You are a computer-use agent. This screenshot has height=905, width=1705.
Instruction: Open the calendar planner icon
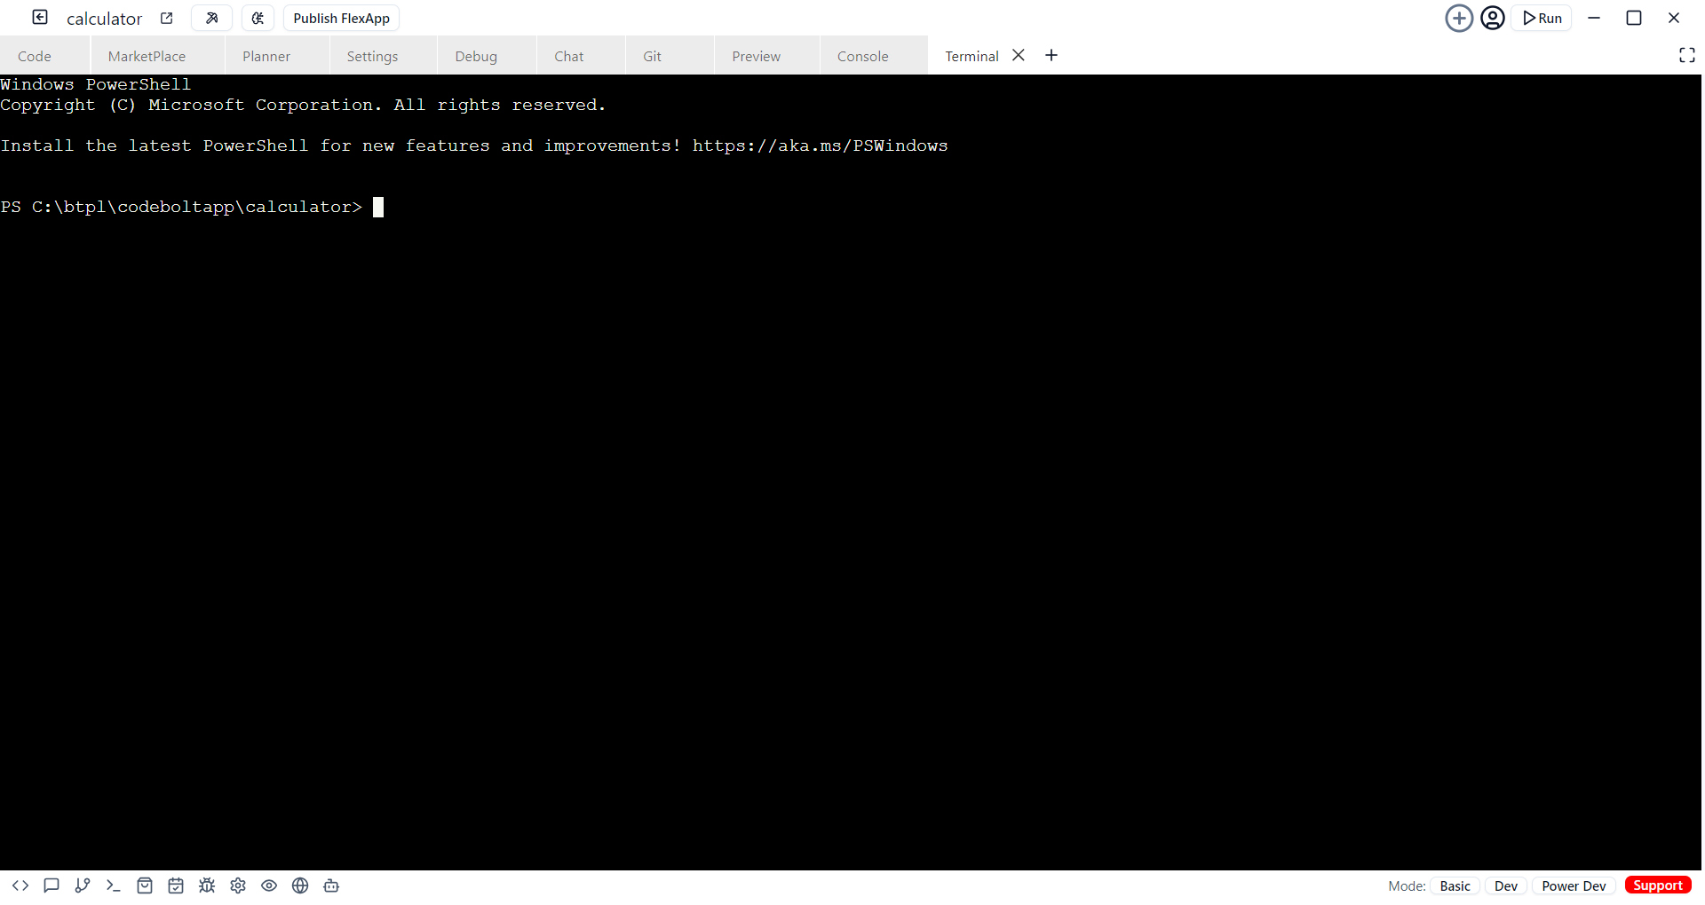click(x=176, y=885)
